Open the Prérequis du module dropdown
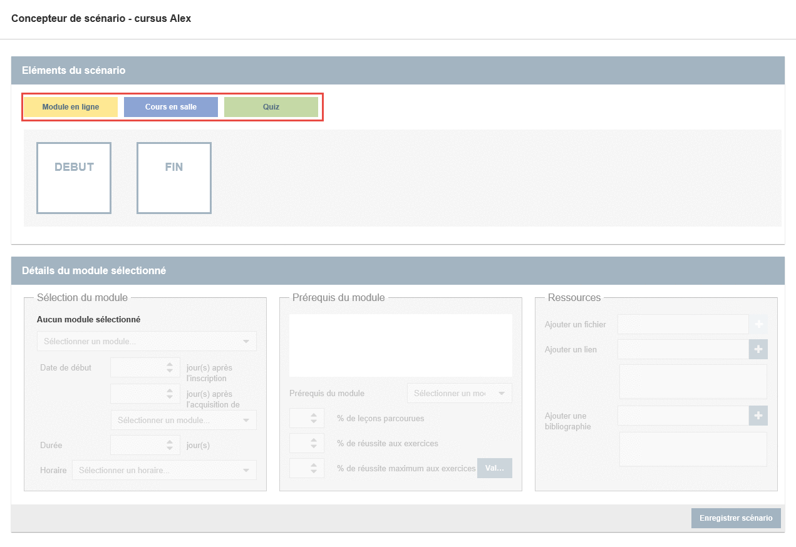This screenshot has height=547, width=796. [x=459, y=393]
